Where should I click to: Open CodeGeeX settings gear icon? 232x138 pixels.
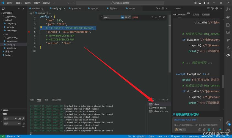click(216, 9)
